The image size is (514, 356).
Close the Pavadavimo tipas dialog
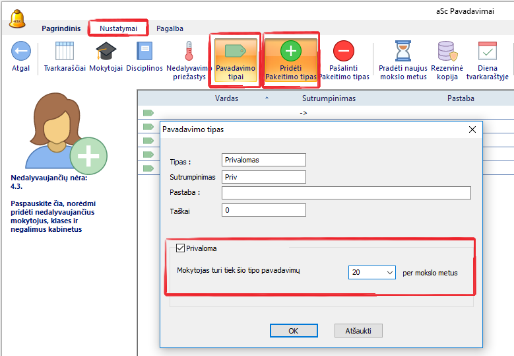[x=472, y=129]
